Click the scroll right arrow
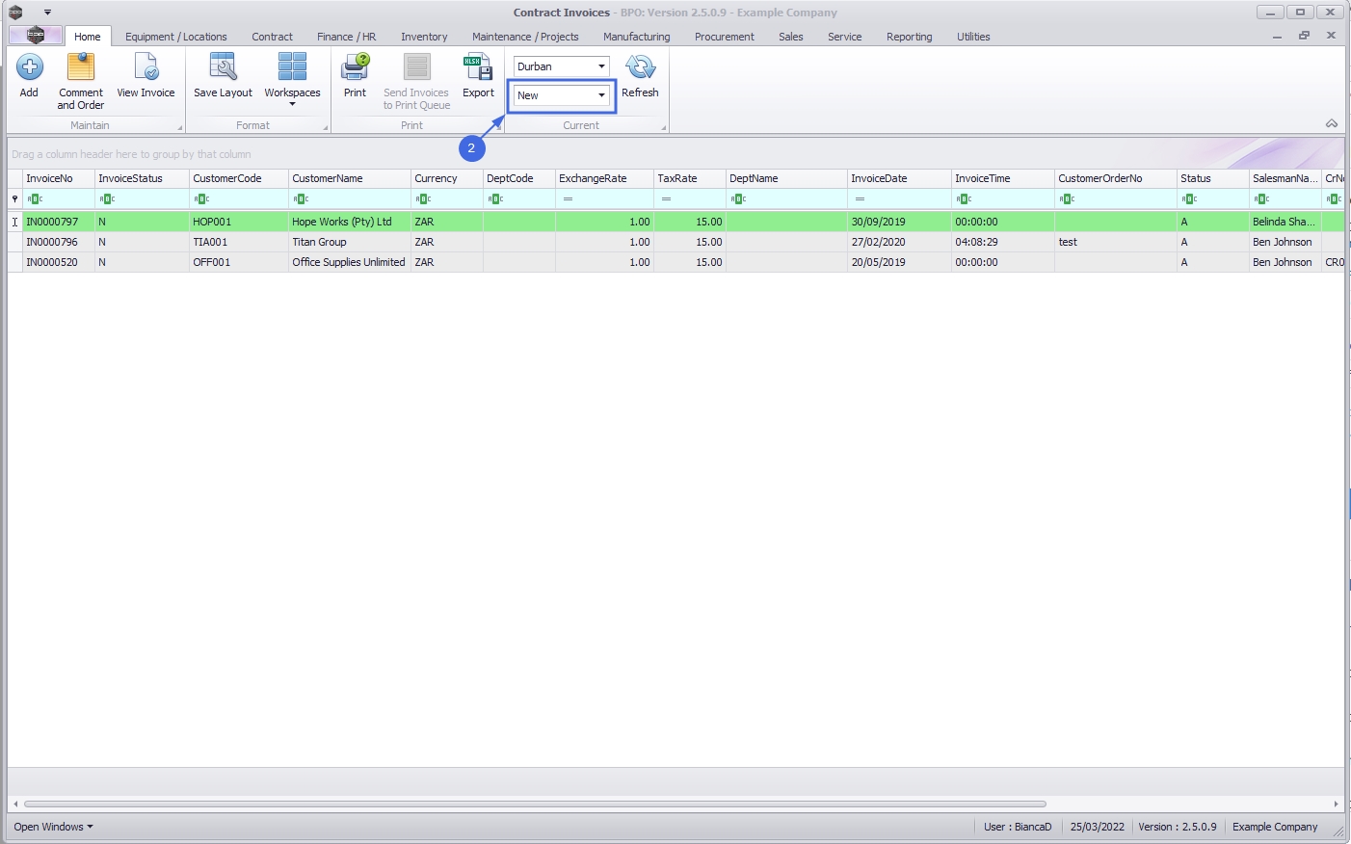This screenshot has height=844, width=1351. click(x=1336, y=804)
